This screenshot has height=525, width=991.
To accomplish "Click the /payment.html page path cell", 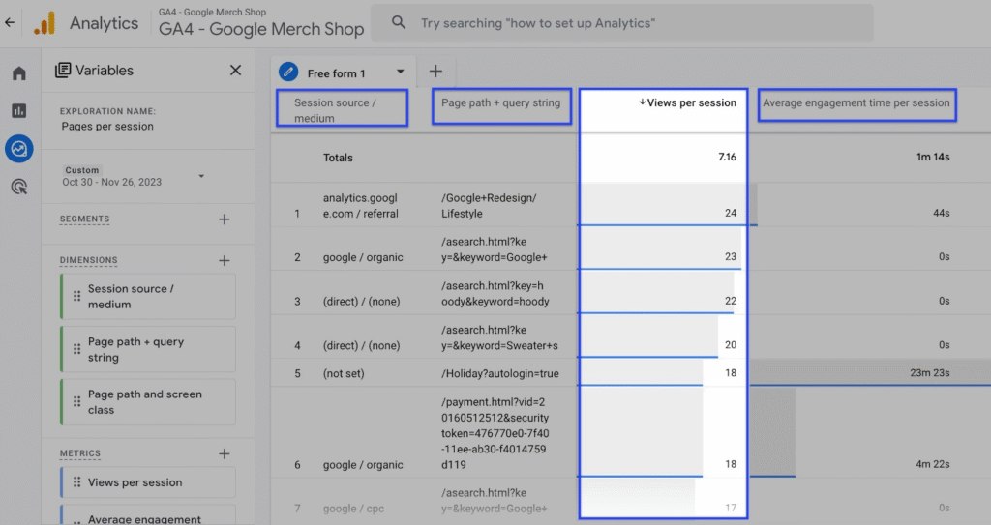I will coord(495,433).
